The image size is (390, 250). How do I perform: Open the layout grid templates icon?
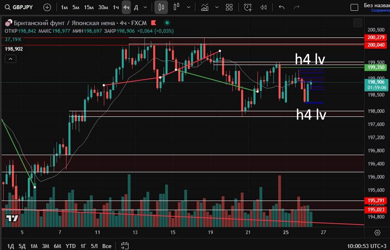(229, 7)
